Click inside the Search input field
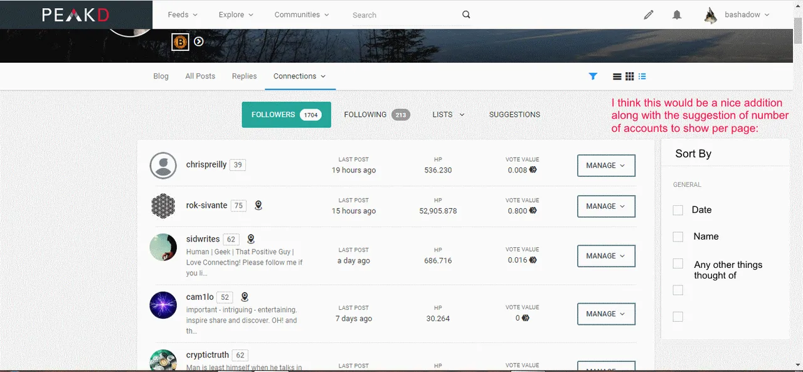 pyautogui.click(x=405, y=15)
